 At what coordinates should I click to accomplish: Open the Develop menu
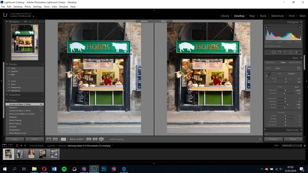tap(18, 7)
